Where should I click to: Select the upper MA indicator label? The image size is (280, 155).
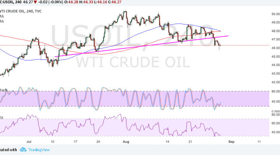click(2, 16)
